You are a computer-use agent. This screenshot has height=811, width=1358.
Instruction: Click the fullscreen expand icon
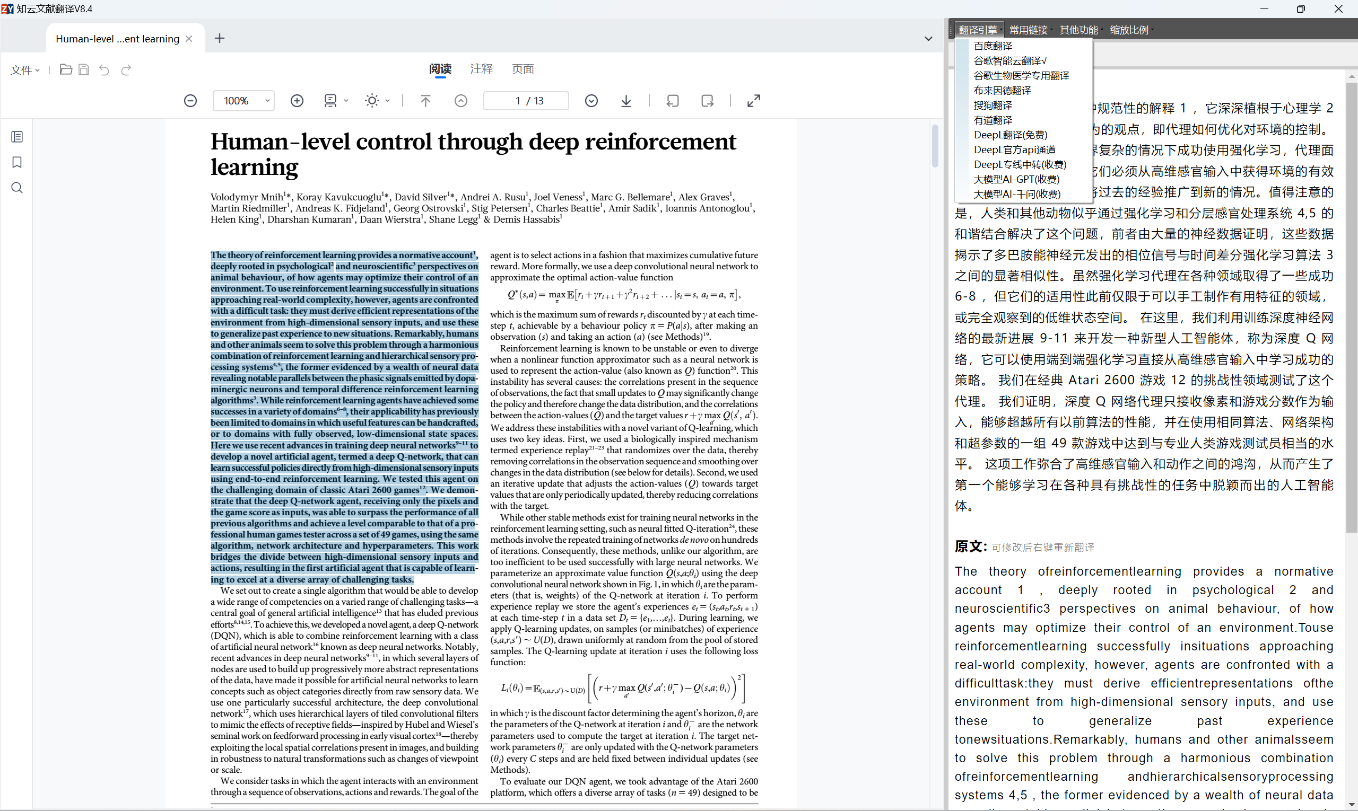(x=754, y=101)
